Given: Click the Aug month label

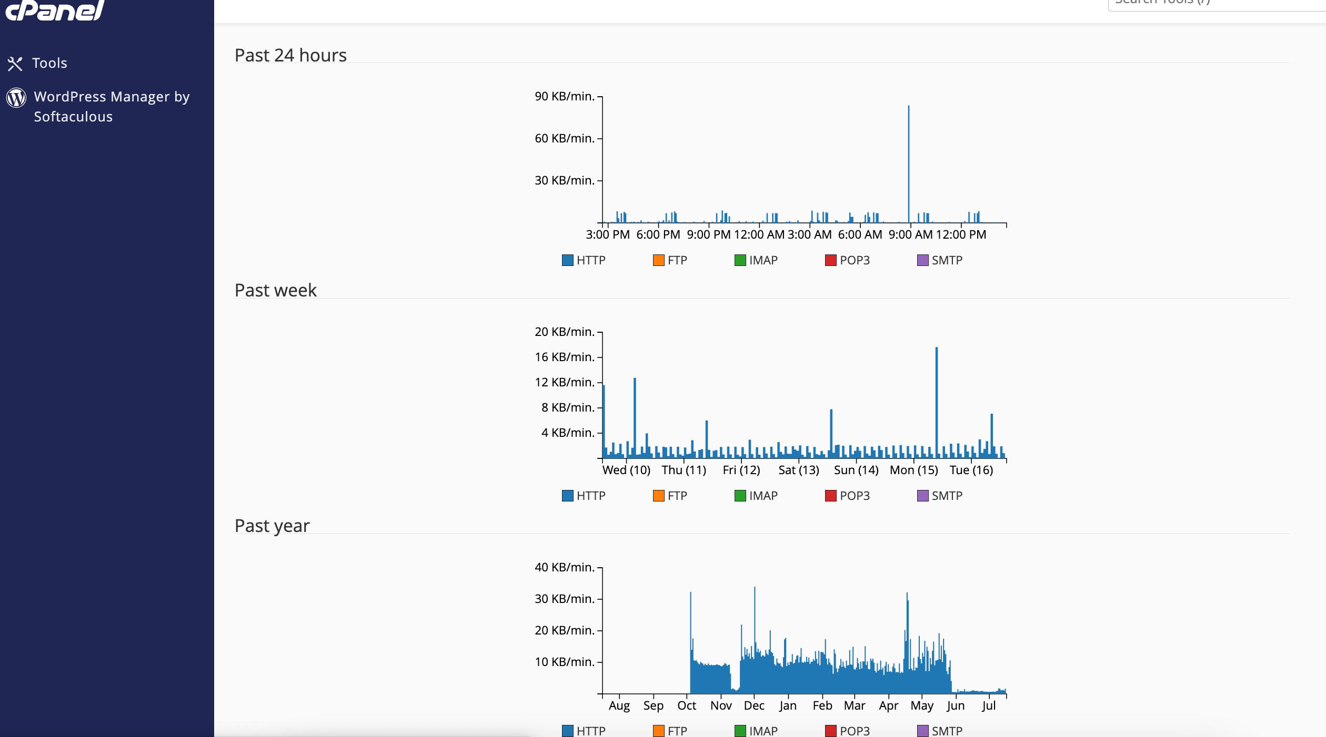Looking at the screenshot, I should [619, 706].
